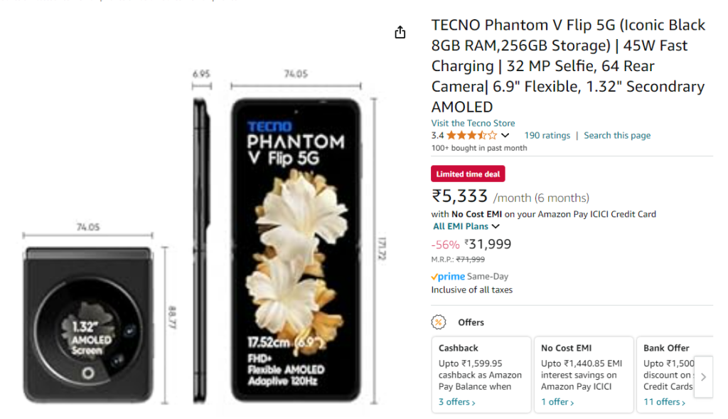Click Search this page link
Screen dimensions: 728x419
pyautogui.click(x=617, y=135)
